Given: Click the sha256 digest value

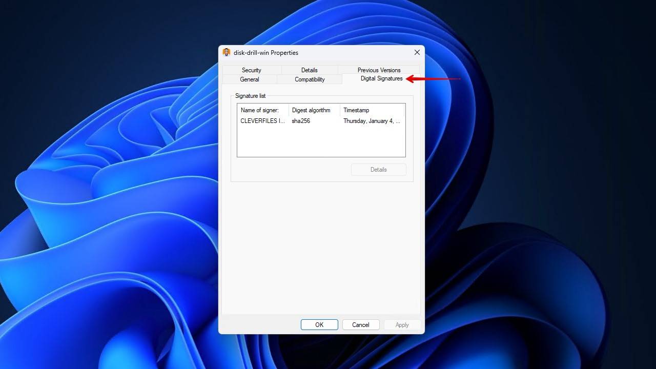Looking at the screenshot, I should click(301, 121).
